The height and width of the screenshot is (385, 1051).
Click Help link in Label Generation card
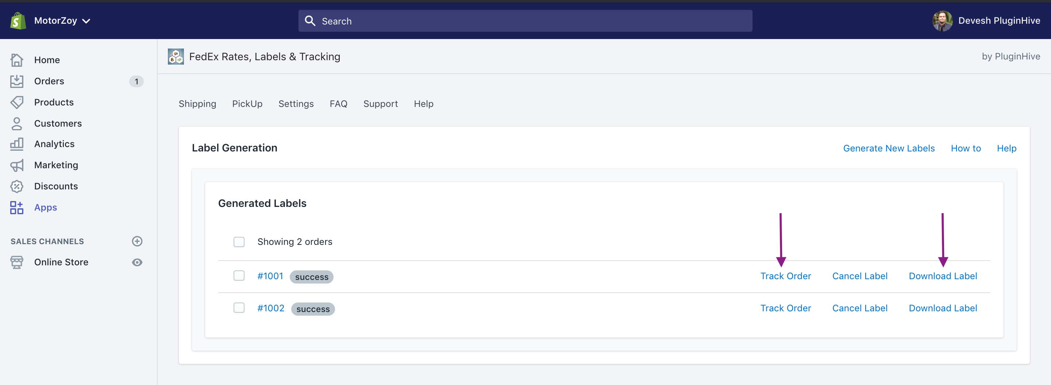tap(1006, 149)
